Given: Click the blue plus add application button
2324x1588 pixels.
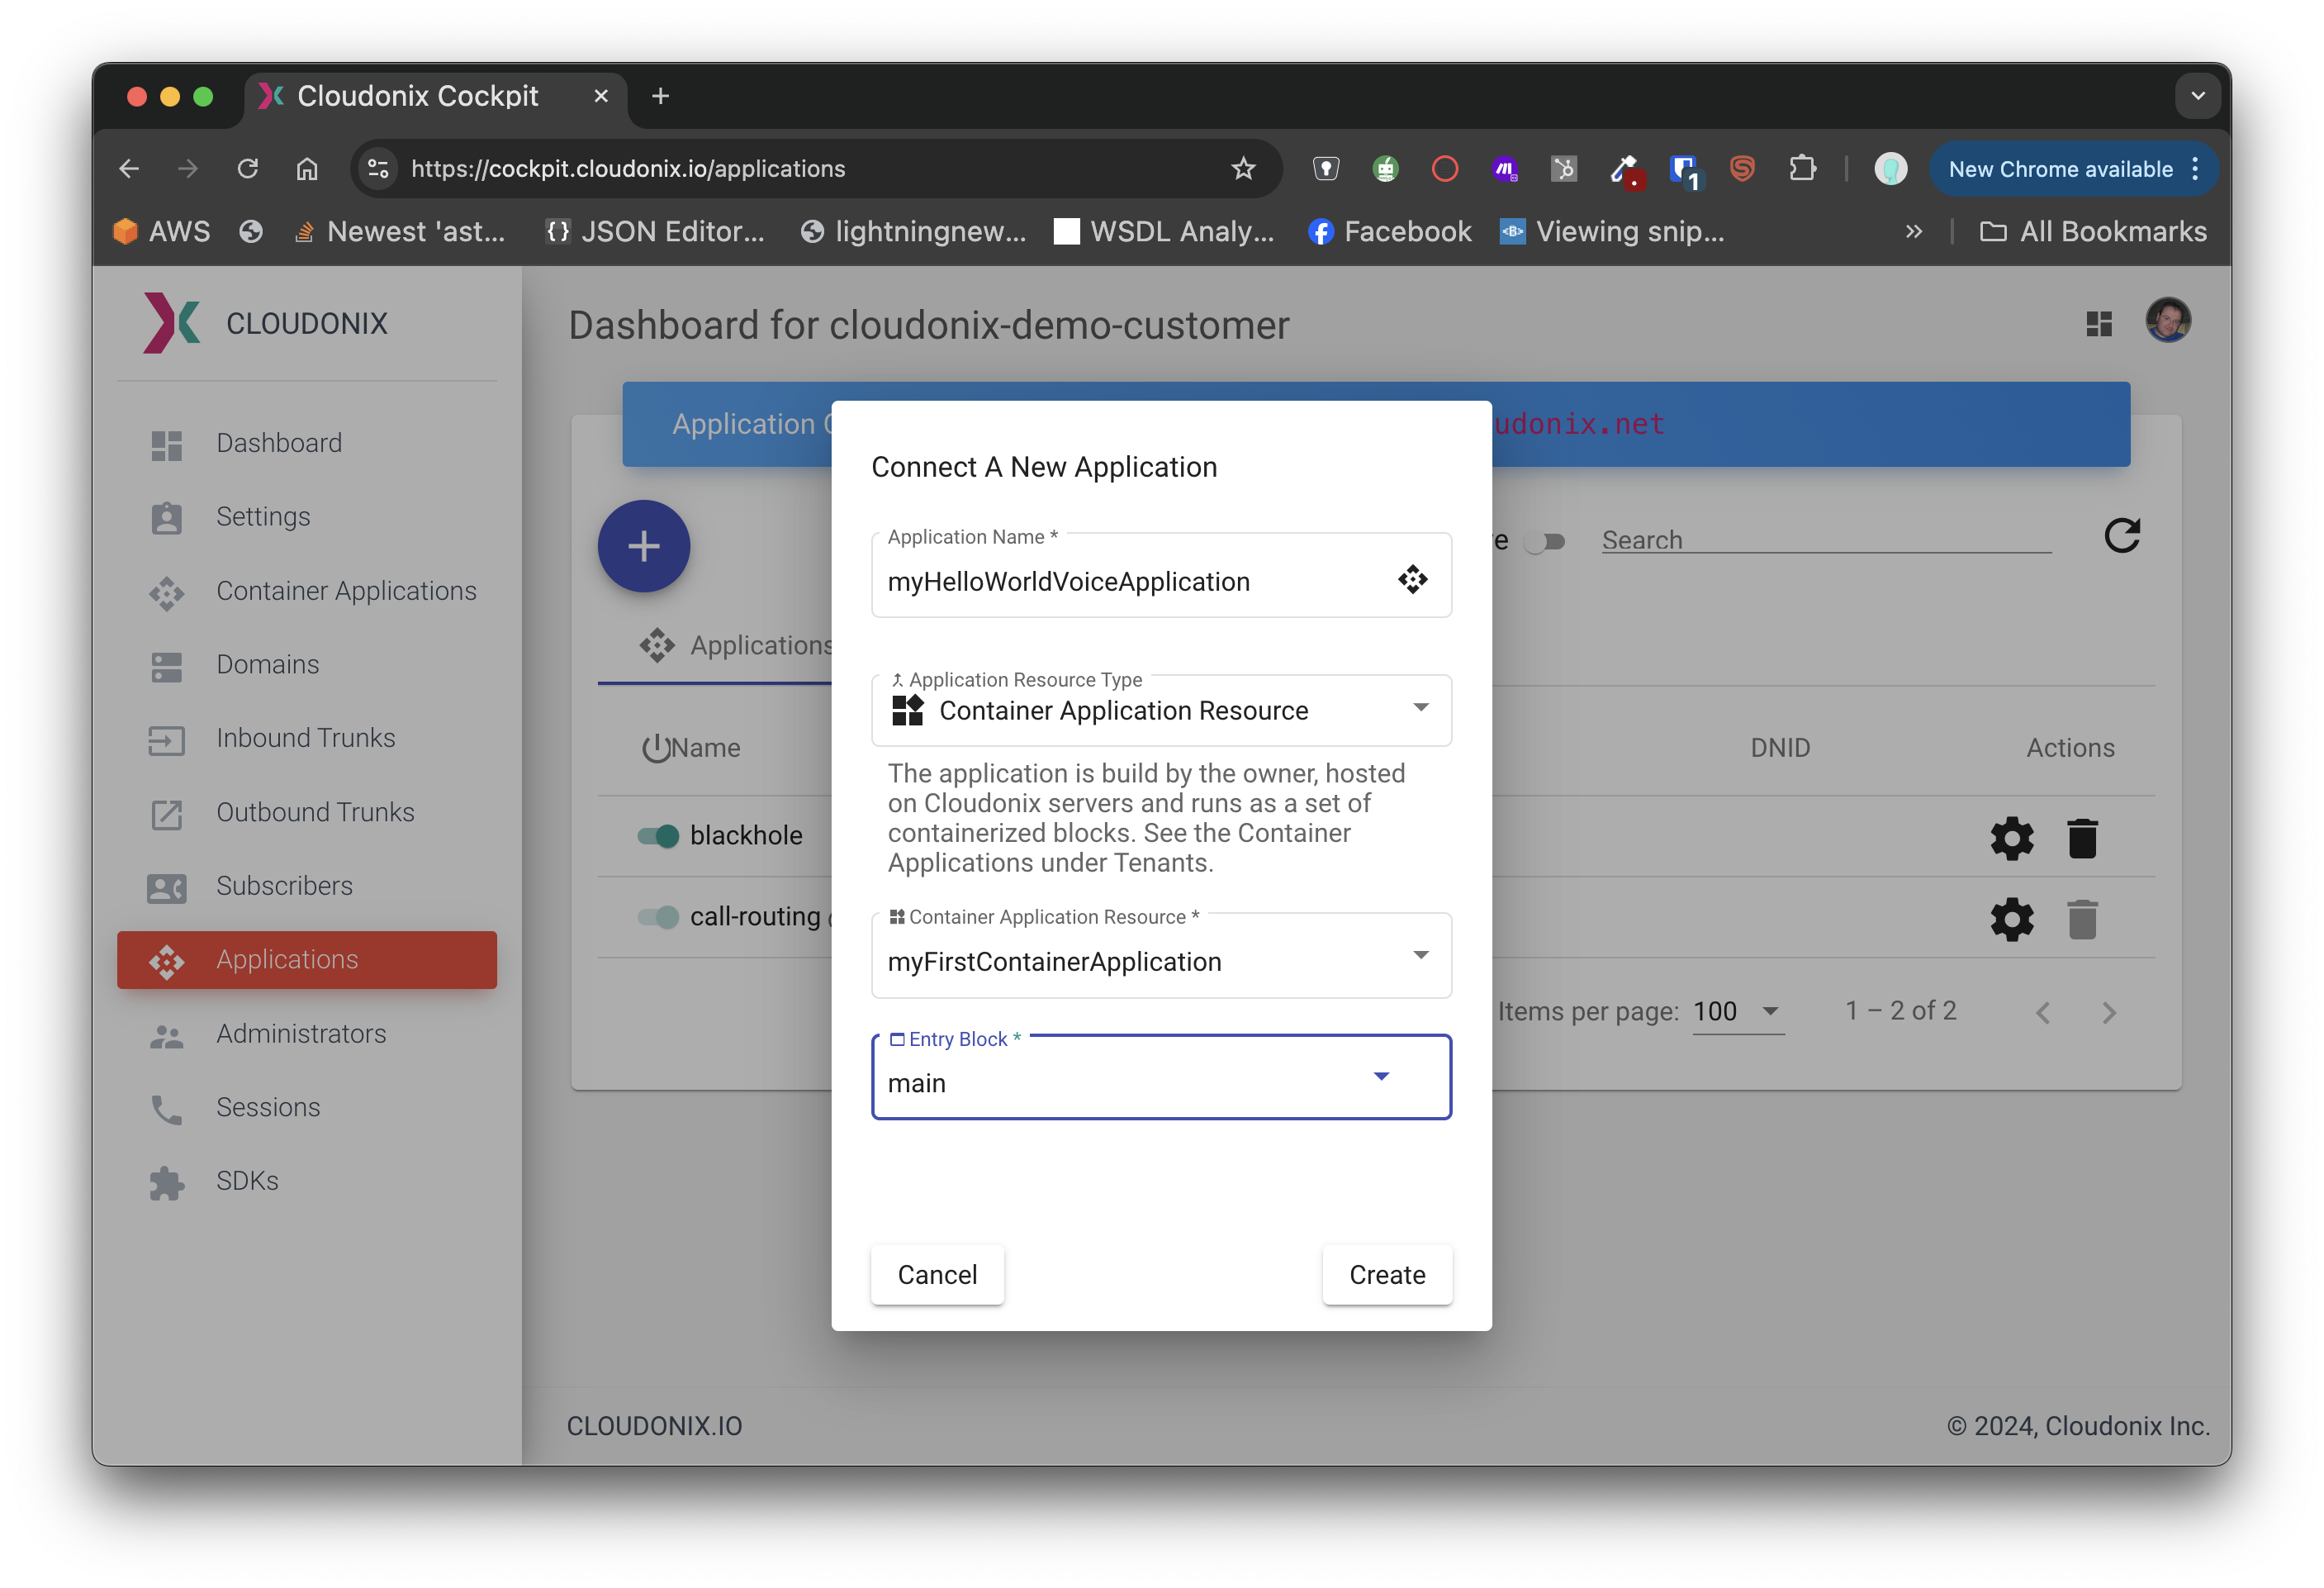Looking at the screenshot, I should (643, 546).
